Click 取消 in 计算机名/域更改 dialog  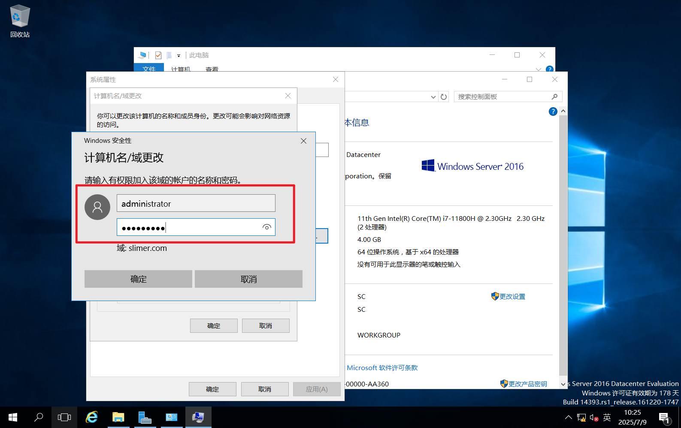point(266,326)
